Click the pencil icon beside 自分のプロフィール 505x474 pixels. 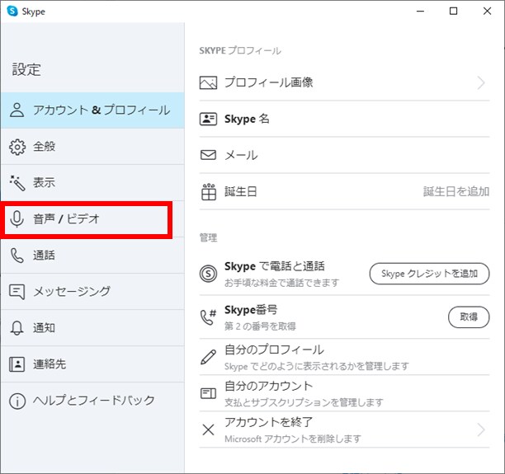coord(209,357)
